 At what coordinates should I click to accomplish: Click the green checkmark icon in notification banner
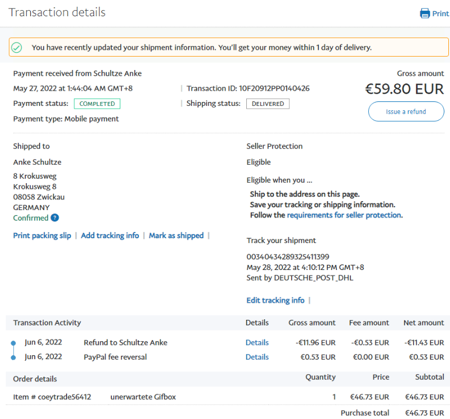point(17,48)
